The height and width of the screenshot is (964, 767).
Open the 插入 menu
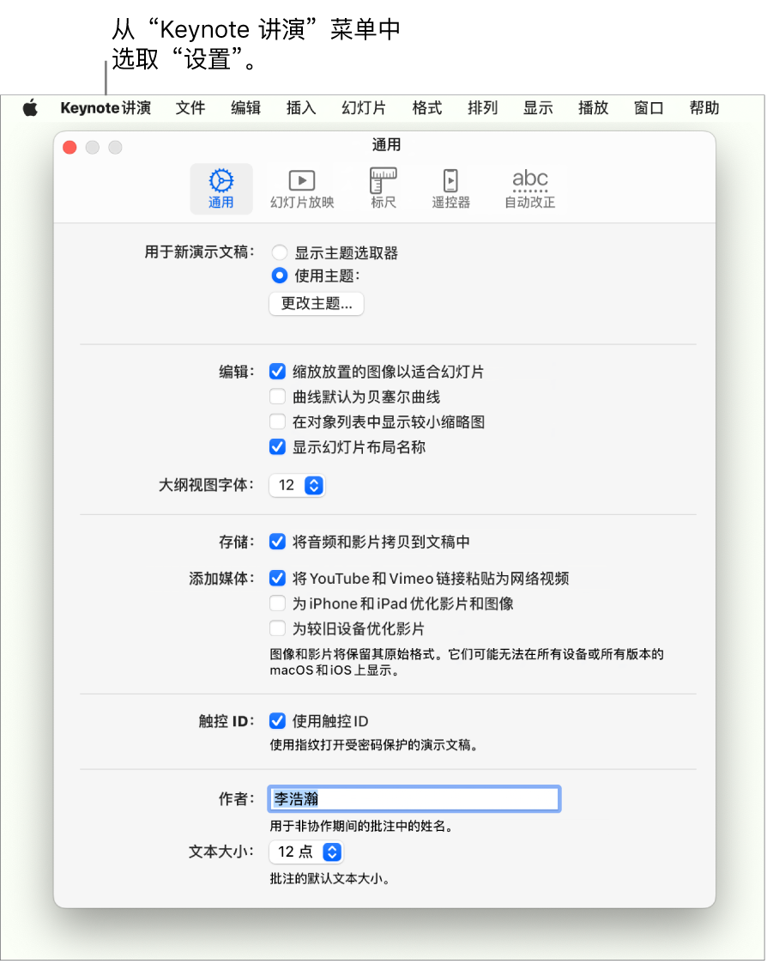[x=301, y=108]
